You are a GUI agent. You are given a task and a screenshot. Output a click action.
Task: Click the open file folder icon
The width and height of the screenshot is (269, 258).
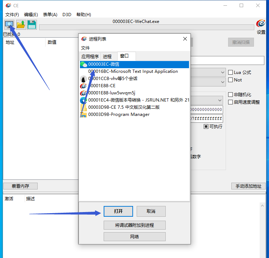point(21,25)
